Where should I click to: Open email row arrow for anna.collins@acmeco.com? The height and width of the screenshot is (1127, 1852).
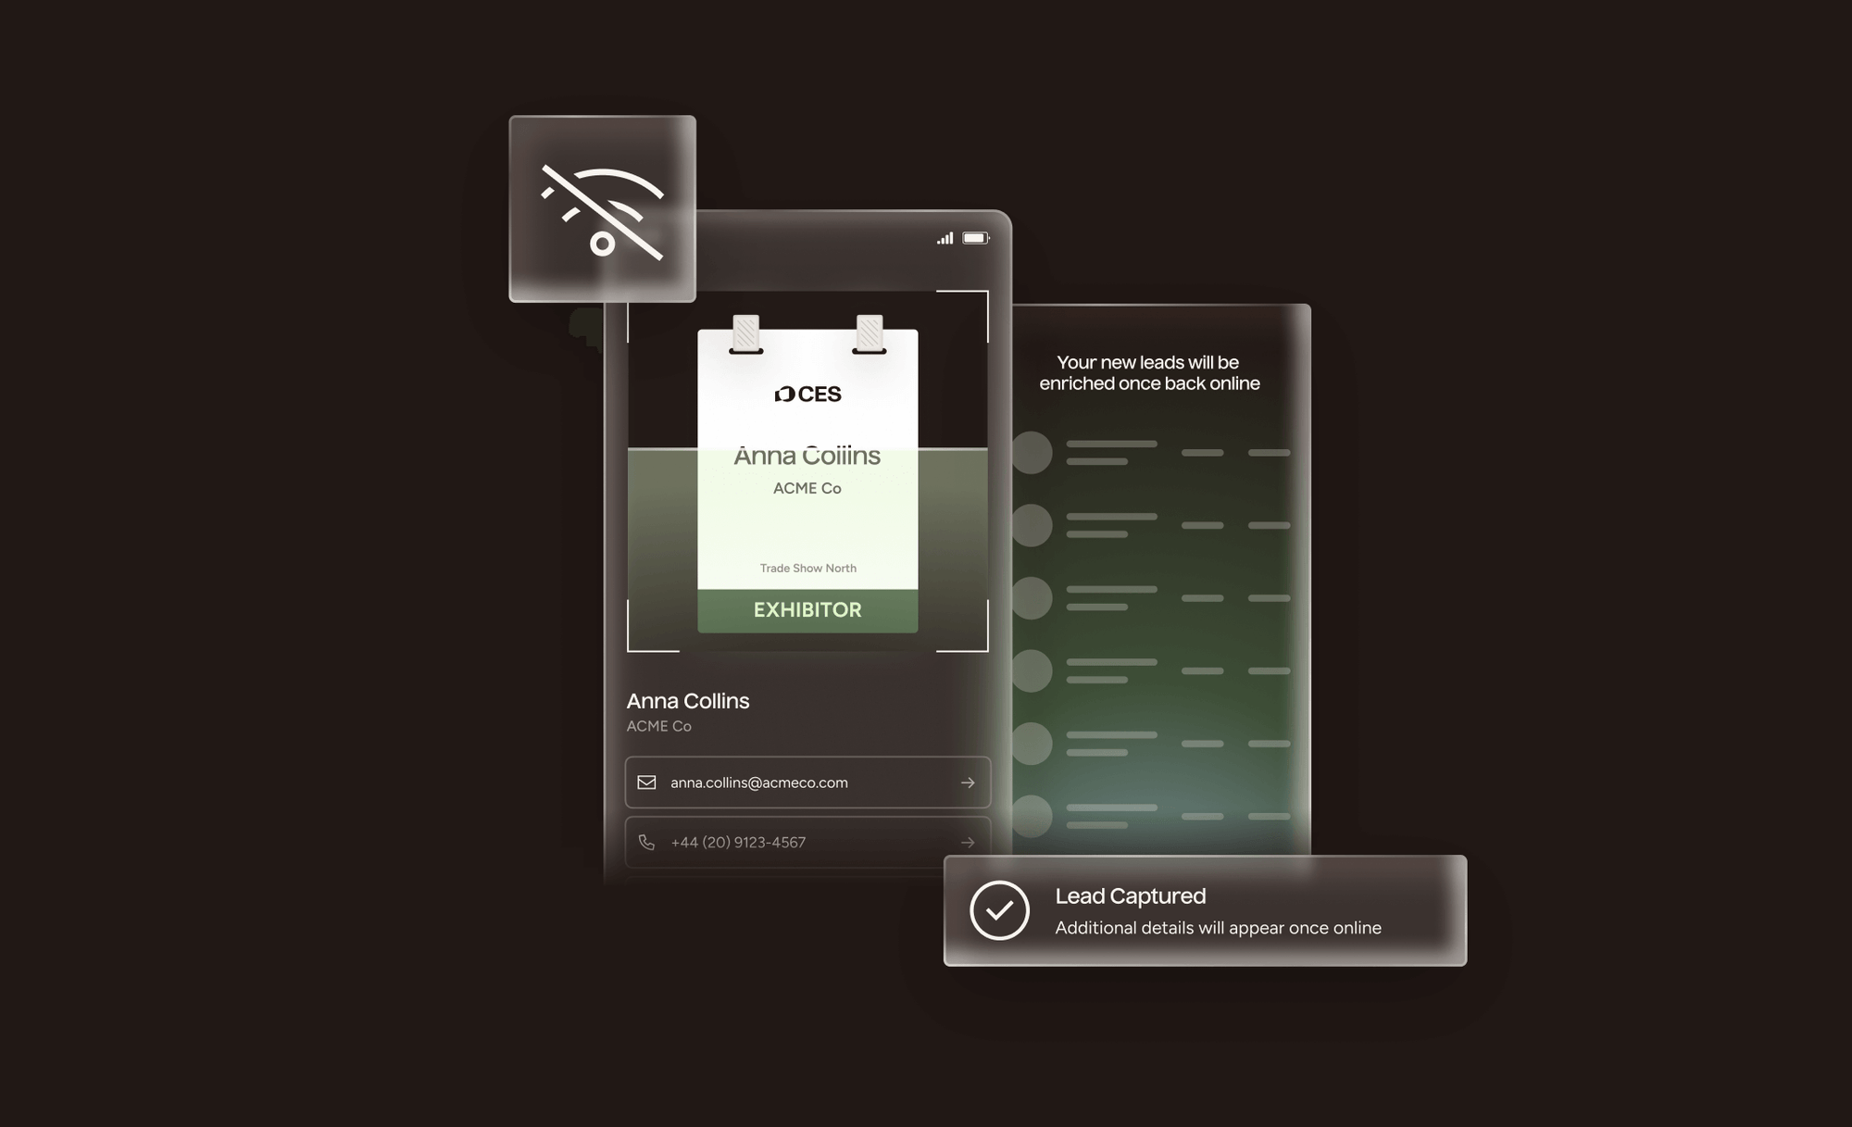pos(968,783)
